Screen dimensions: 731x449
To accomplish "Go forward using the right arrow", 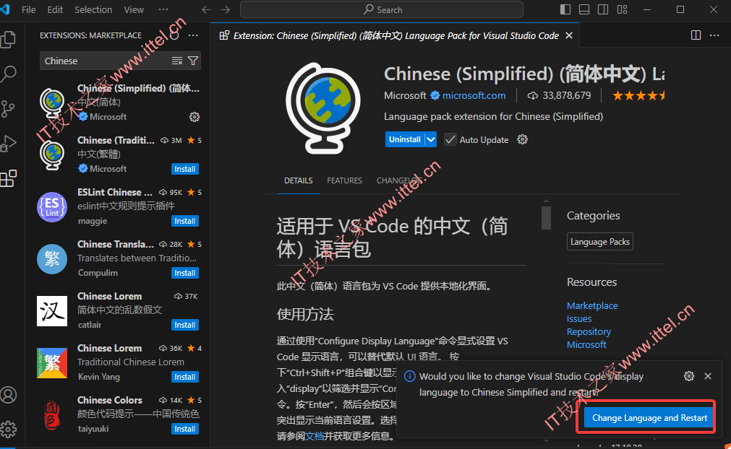I will [225, 10].
